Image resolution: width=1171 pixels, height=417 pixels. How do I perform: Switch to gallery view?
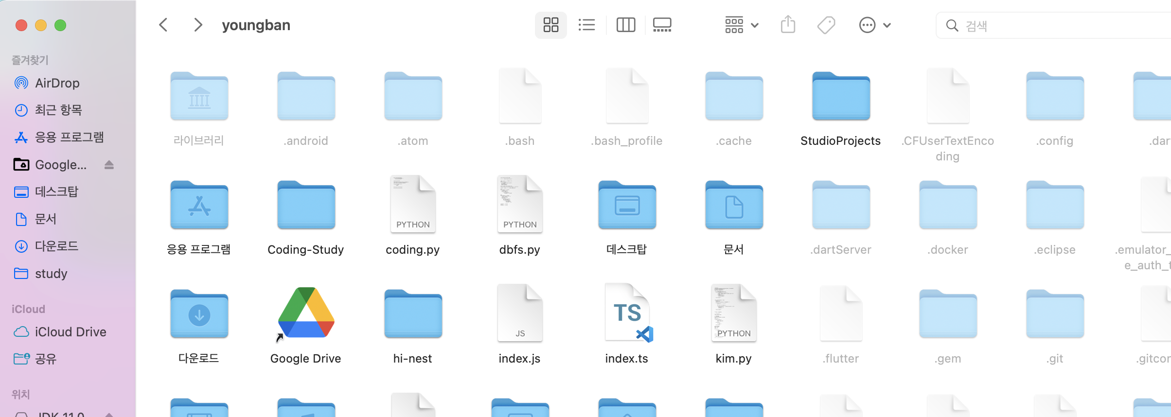click(662, 25)
